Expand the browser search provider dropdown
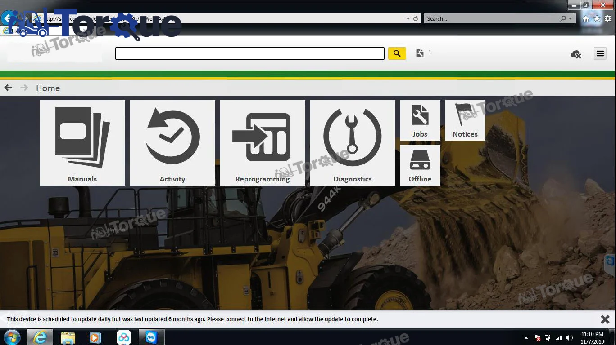 coord(571,19)
